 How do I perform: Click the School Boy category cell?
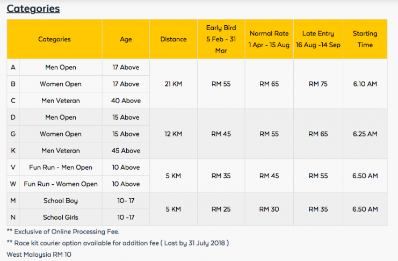(x=61, y=200)
